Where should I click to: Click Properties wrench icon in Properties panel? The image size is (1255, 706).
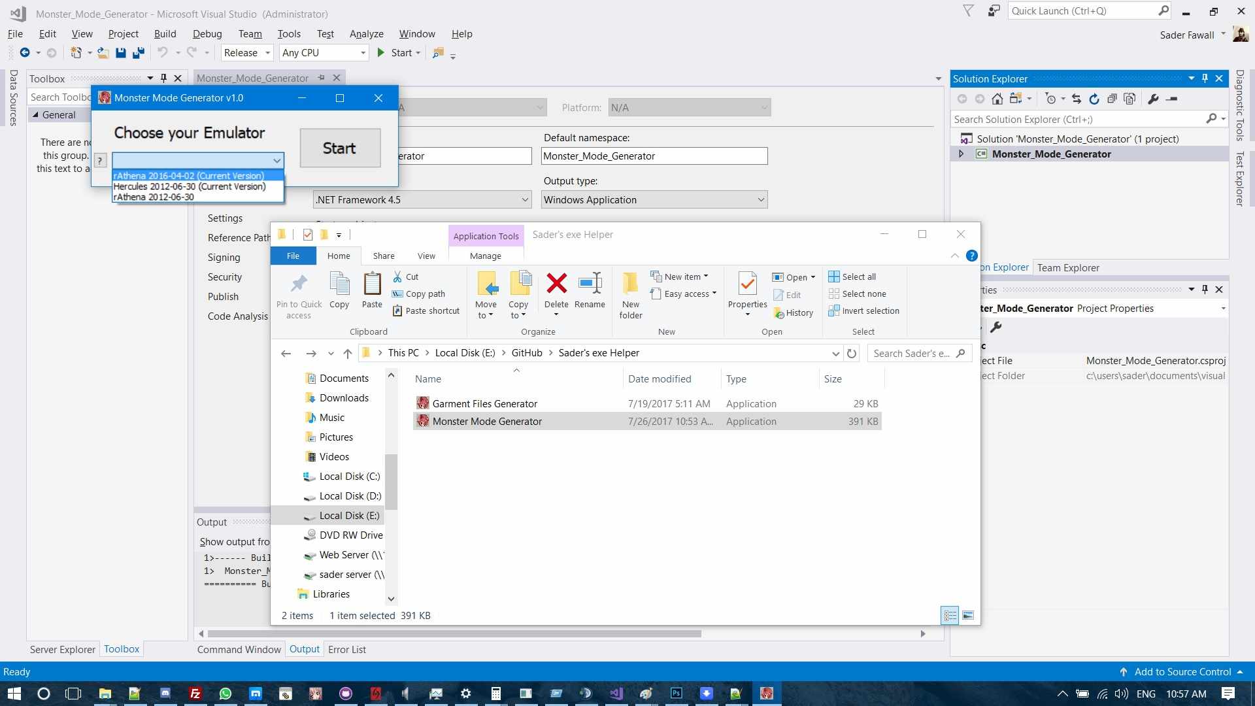coord(996,327)
